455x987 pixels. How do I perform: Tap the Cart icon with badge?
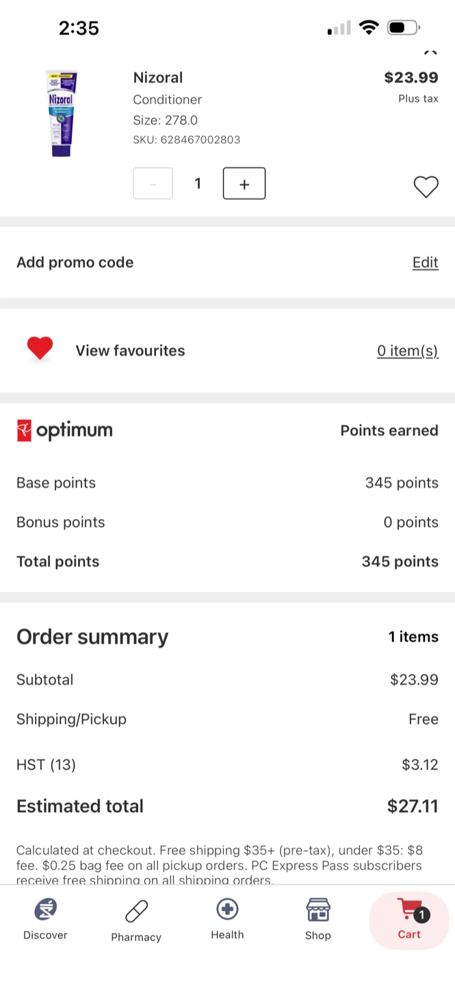coord(409,919)
